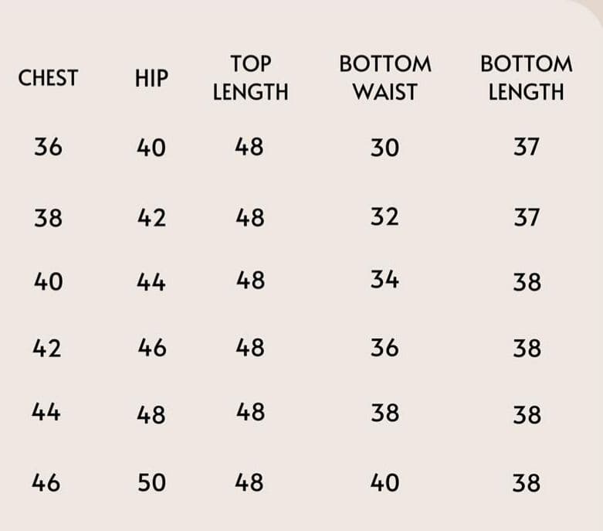Click chest value 42
603x531 pixels.
point(46,349)
